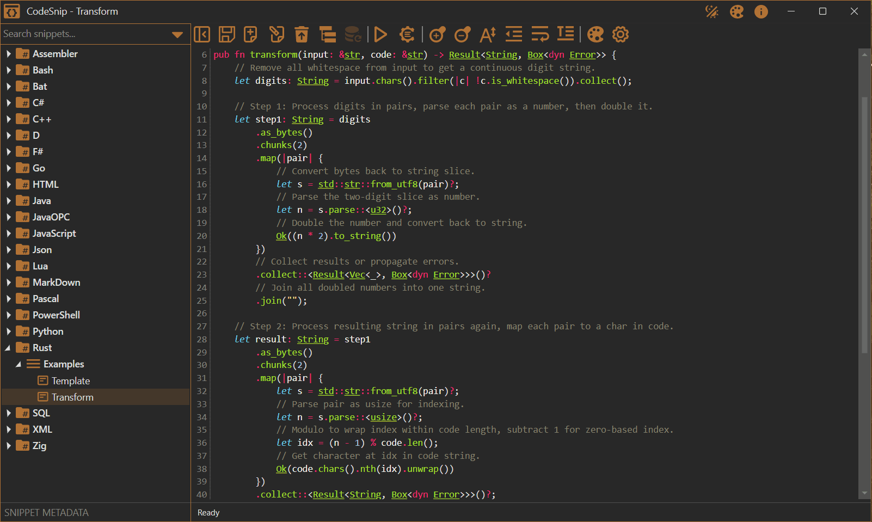The width and height of the screenshot is (872, 522).
Task: Toggle the left sidebar panel visibility
Action: click(202, 34)
